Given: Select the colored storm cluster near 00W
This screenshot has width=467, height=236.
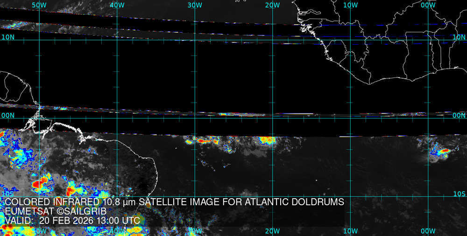Looking at the screenshot, I should click(x=441, y=151).
